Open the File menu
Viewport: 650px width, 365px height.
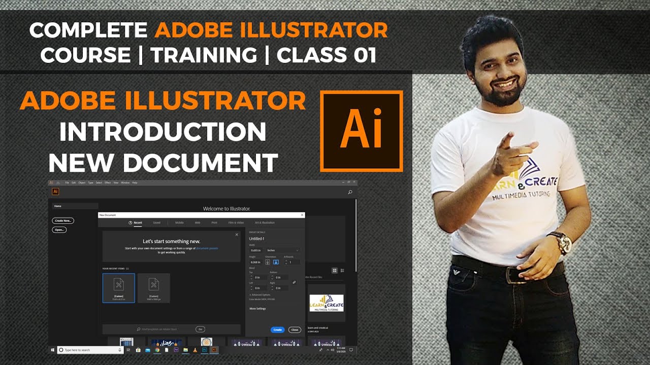point(67,182)
